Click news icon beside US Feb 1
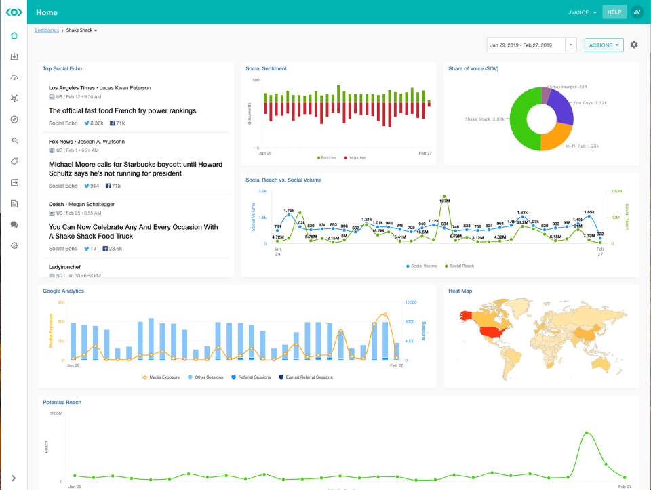This screenshot has width=651, height=490. (52, 150)
